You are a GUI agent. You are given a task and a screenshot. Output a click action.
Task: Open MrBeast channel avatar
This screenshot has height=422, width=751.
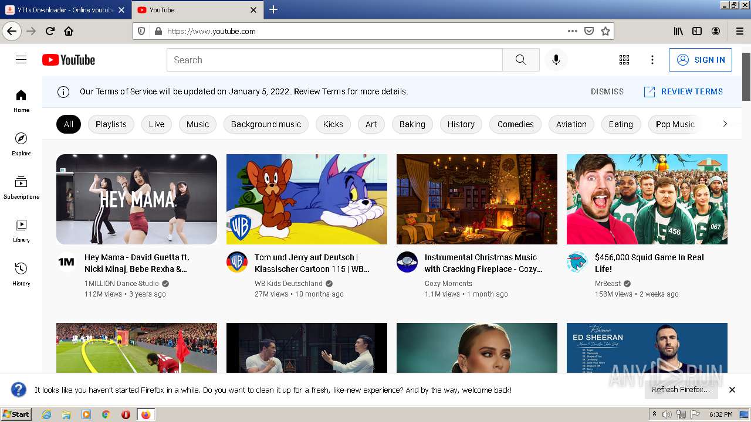(577, 262)
